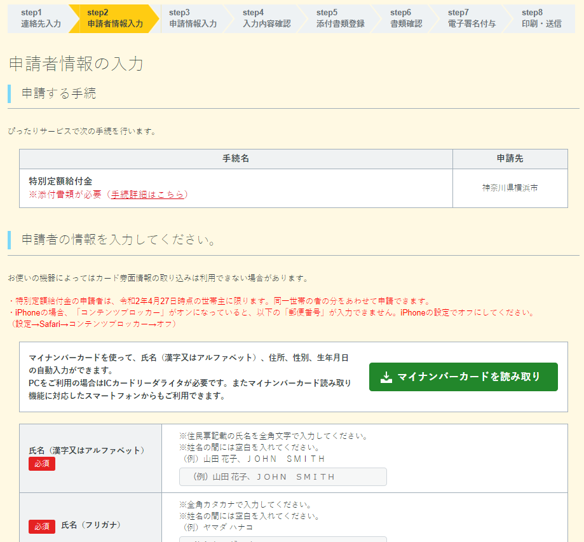This screenshot has width=584, height=542.
Task: Select step5 添付書類登録 tab
Action: pos(340,18)
